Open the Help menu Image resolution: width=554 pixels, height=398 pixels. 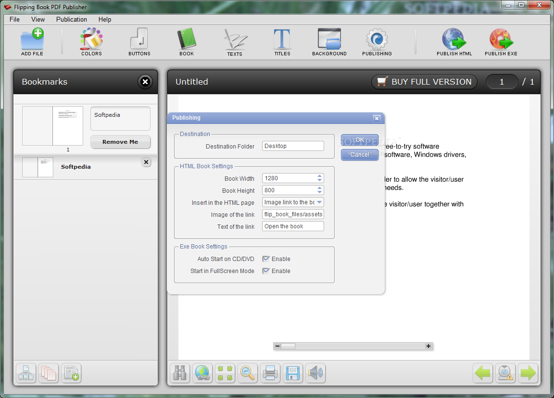104,19
